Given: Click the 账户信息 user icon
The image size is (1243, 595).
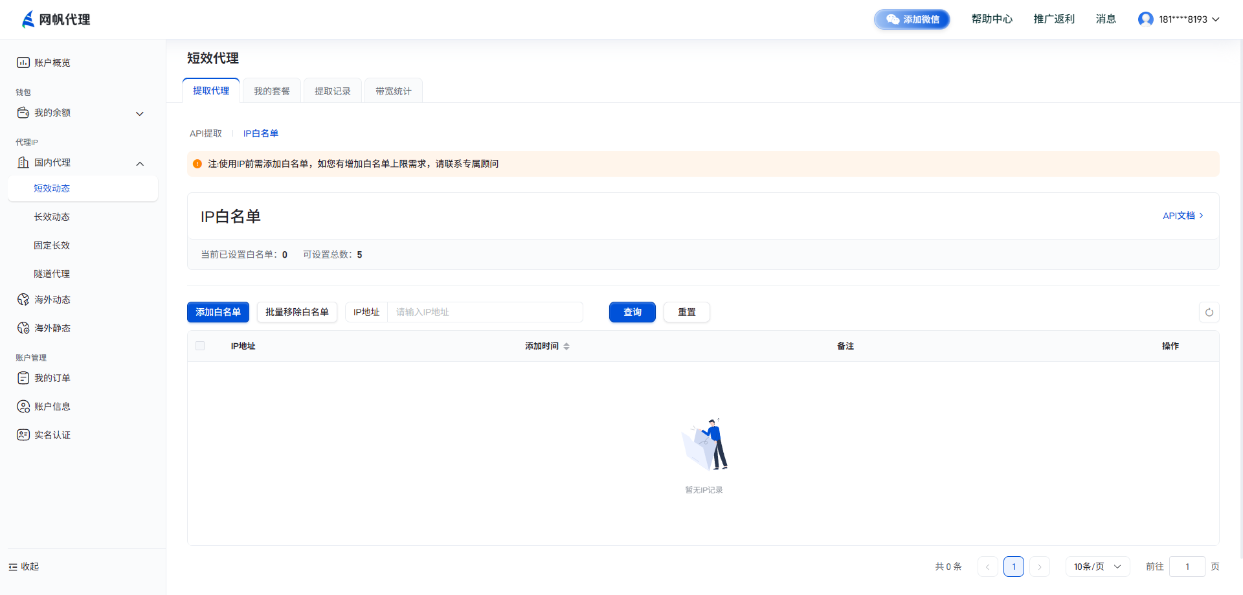Looking at the screenshot, I should click(x=23, y=407).
